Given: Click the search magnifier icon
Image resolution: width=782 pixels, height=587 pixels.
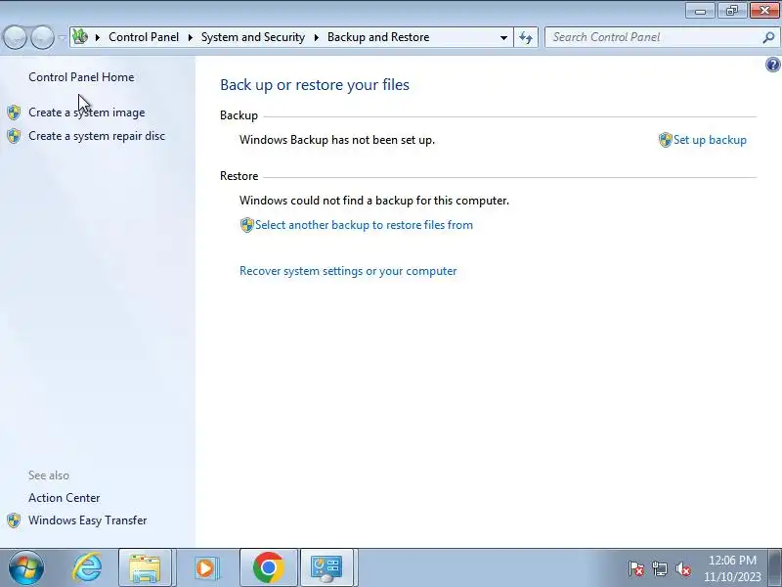Looking at the screenshot, I should click(768, 37).
